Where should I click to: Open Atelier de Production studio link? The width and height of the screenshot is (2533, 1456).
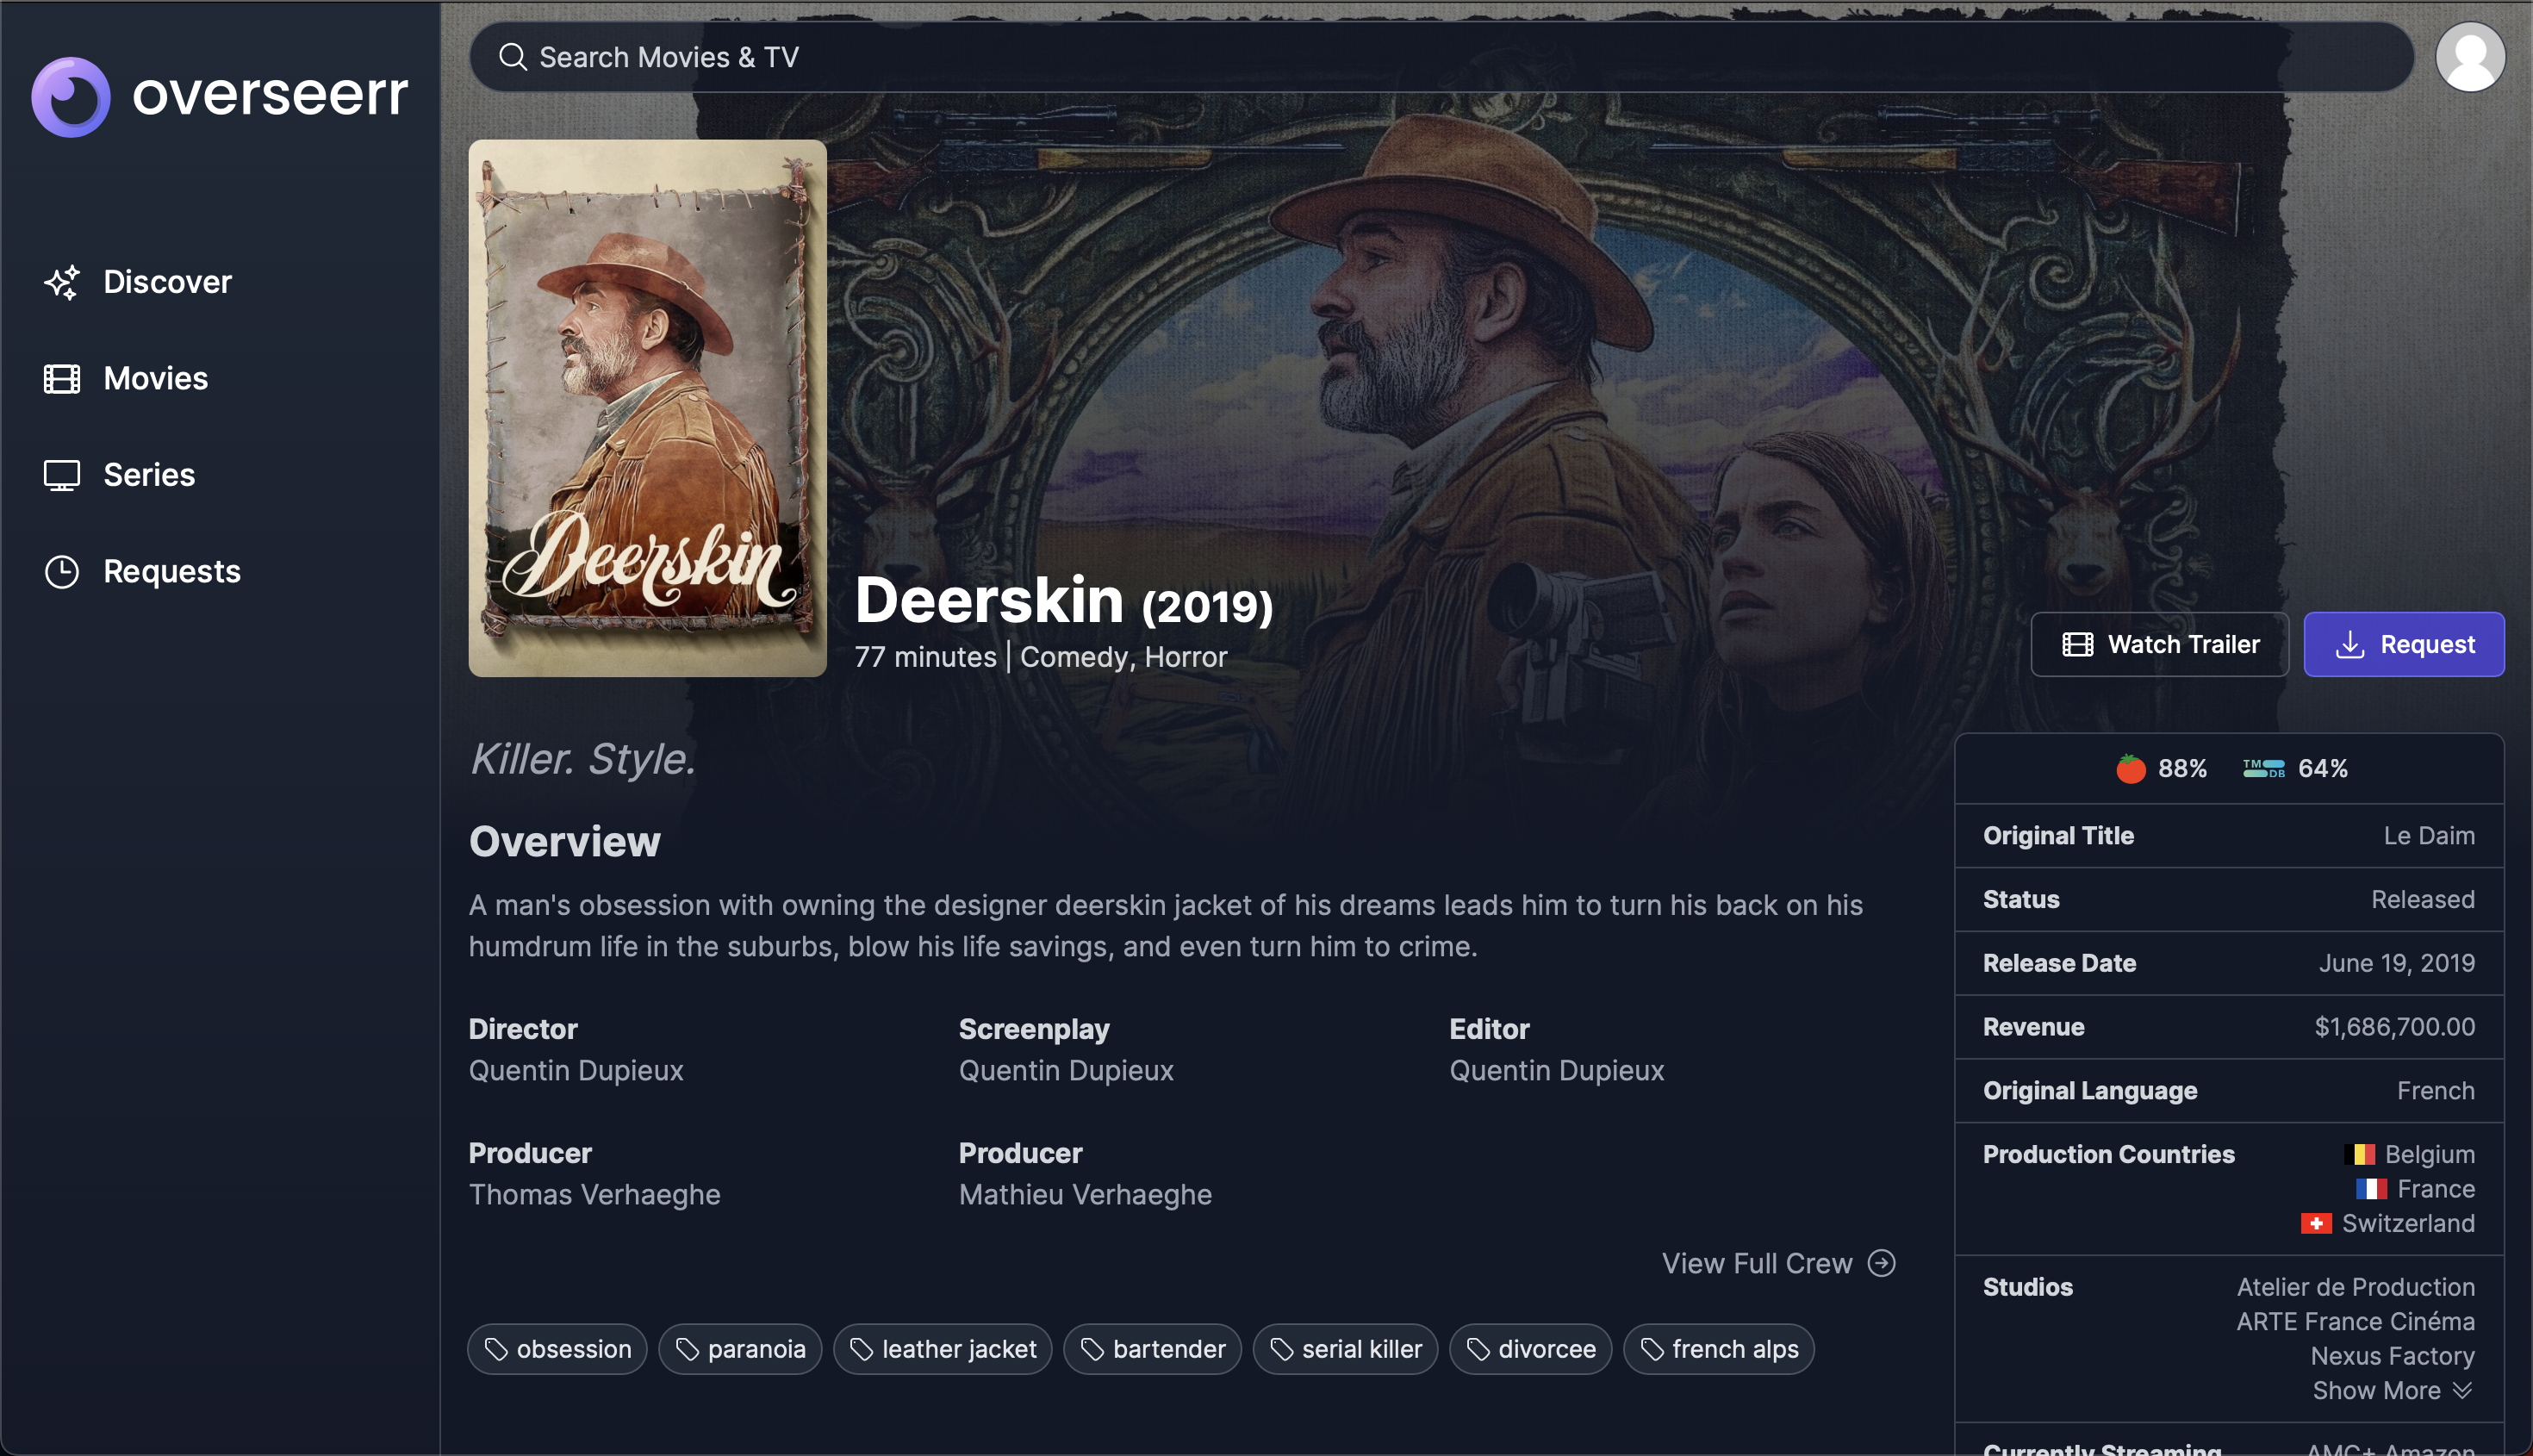pyautogui.click(x=2356, y=1287)
